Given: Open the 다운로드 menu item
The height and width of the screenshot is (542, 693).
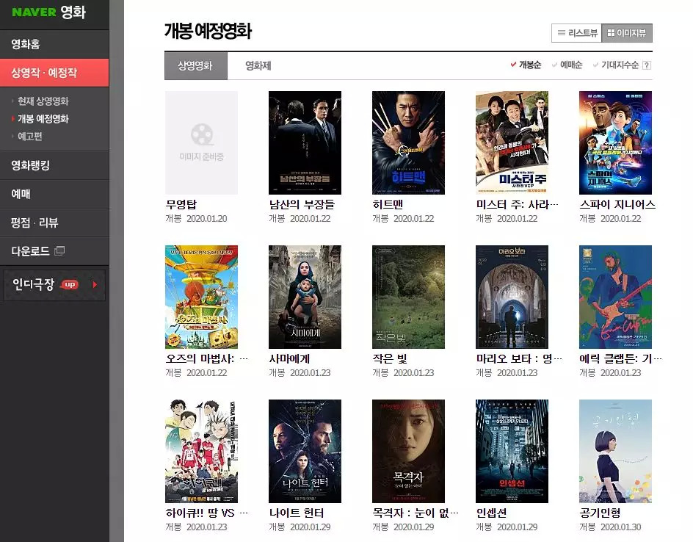Looking at the screenshot, I should [30, 251].
